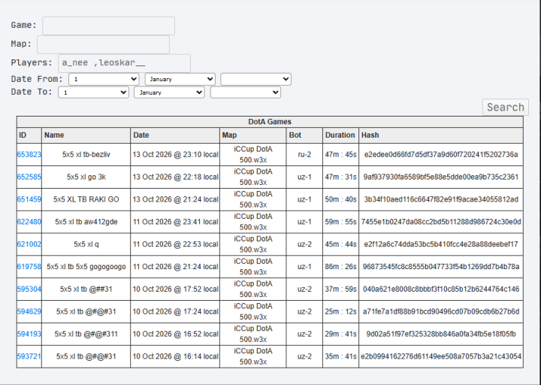Open game ID 593721
Viewport: 541px width, 385px height.
(29, 356)
